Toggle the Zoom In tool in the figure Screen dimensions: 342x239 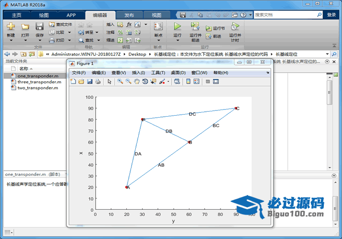(120, 81)
